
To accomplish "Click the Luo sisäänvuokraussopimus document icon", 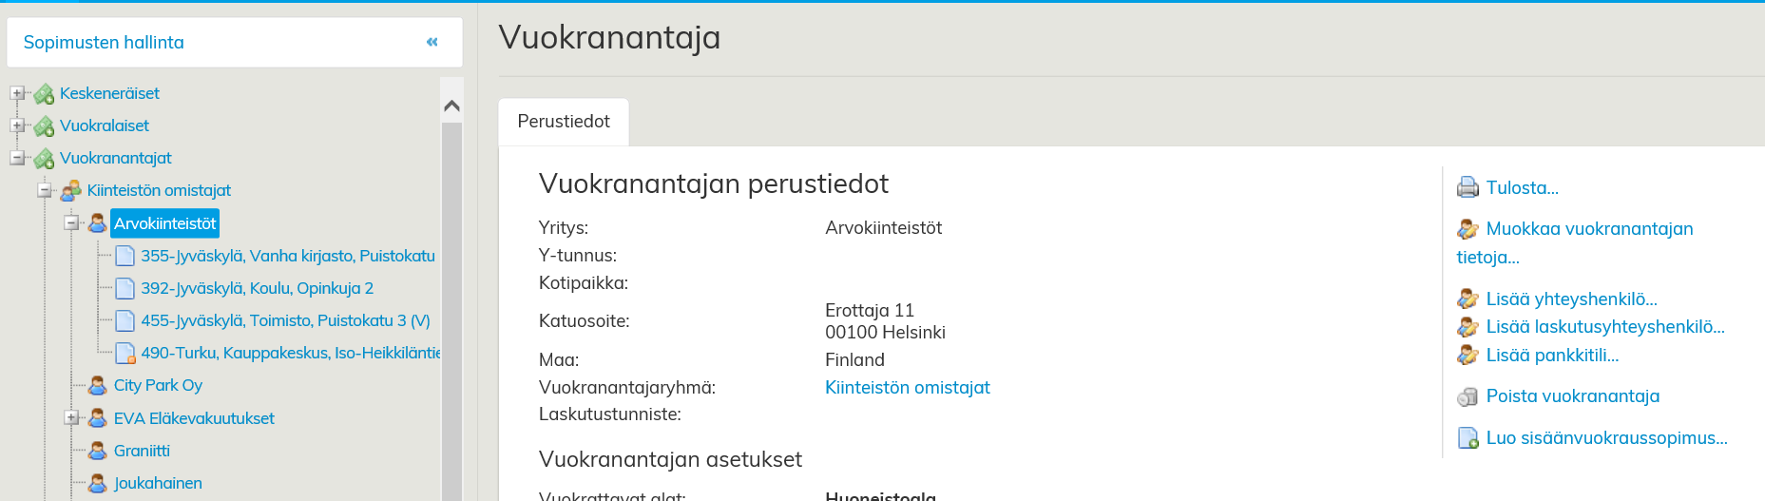I will [x=1468, y=438].
